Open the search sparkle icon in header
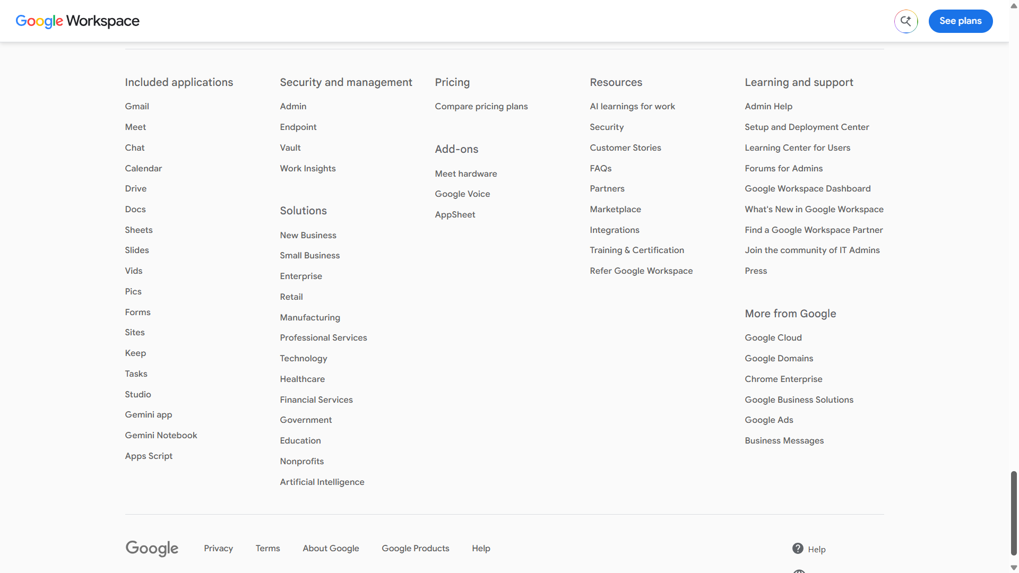 click(x=906, y=21)
